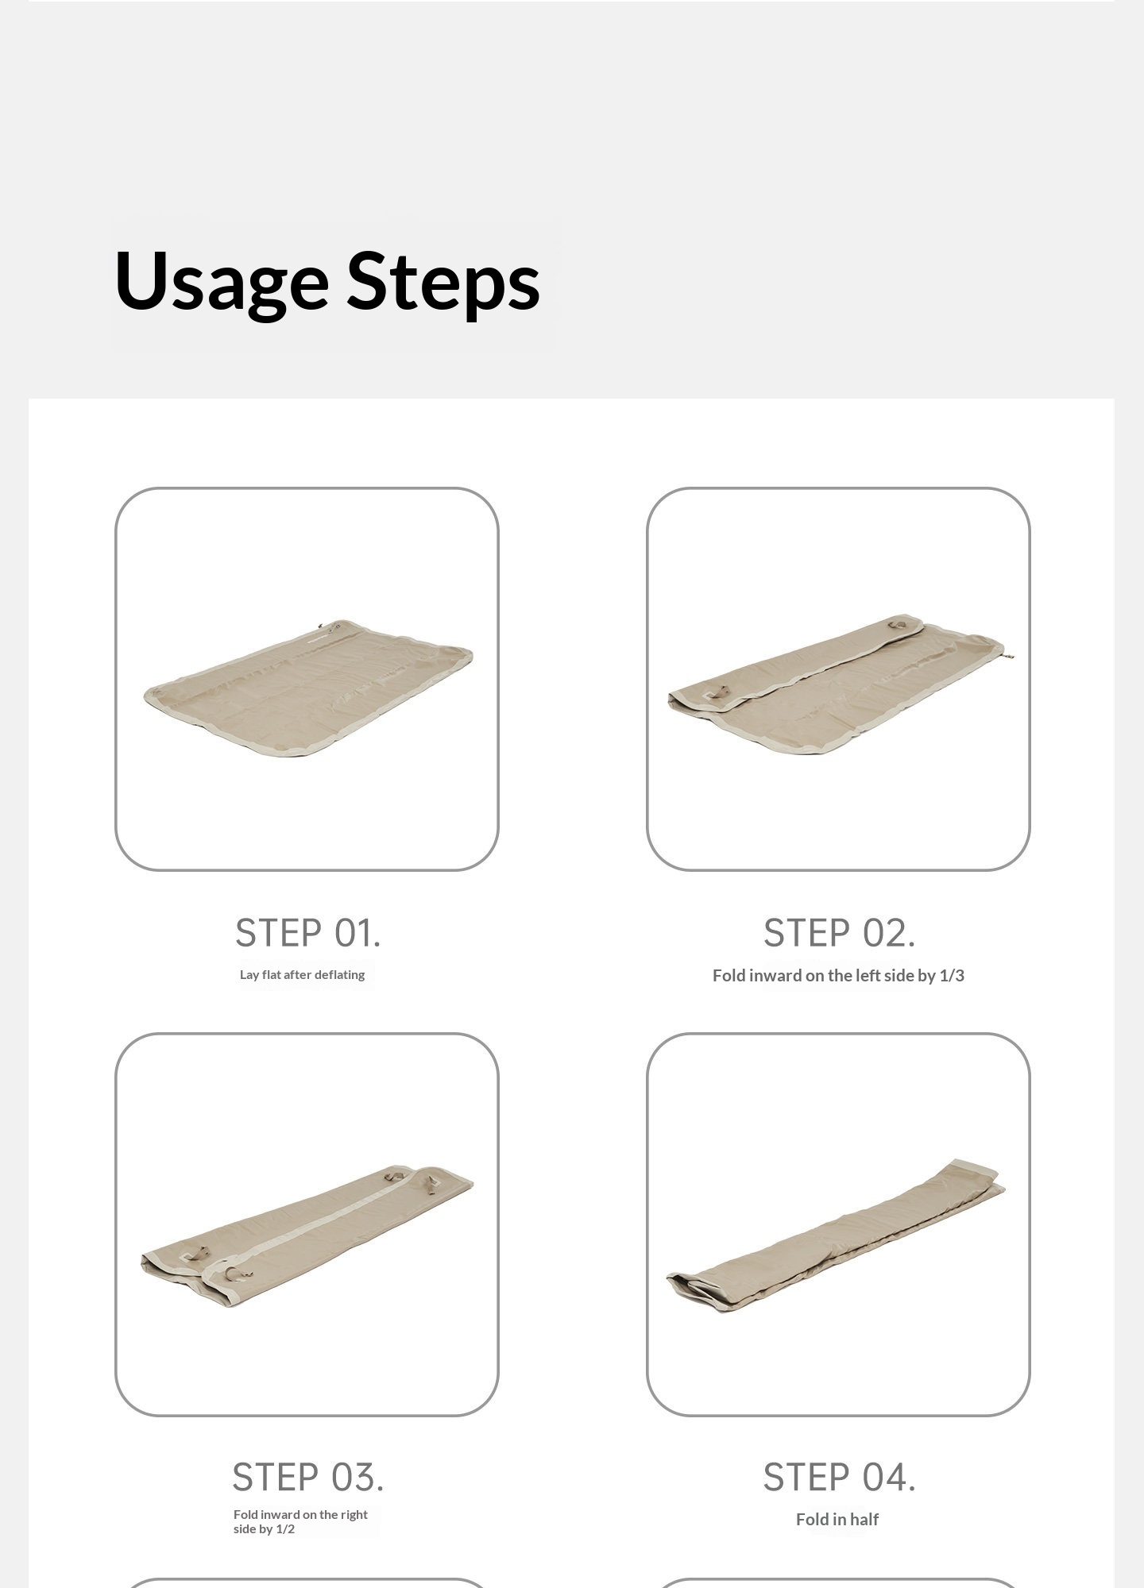Click the "Usage Steps" heading
This screenshot has width=1144, height=1588.
[327, 281]
